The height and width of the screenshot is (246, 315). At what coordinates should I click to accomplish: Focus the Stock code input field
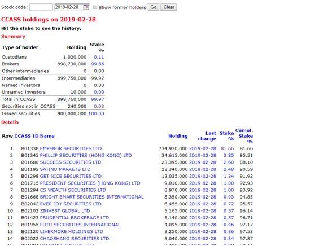coord(41,7)
